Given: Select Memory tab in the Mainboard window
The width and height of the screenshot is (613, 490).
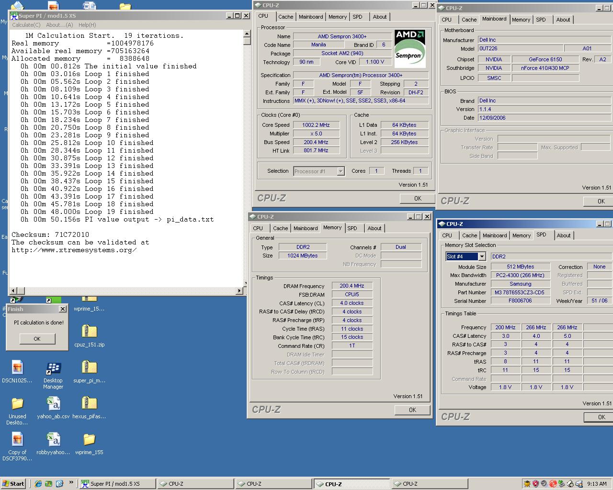Looking at the screenshot, I should pos(521,20).
